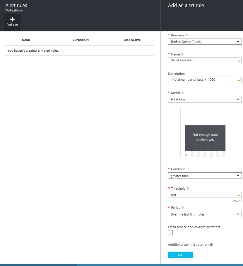Click the LAST ACTIVE column header
The image size is (243, 266).
click(x=132, y=40)
